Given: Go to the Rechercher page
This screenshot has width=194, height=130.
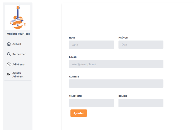Looking at the screenshot, I should click(19, 54).
